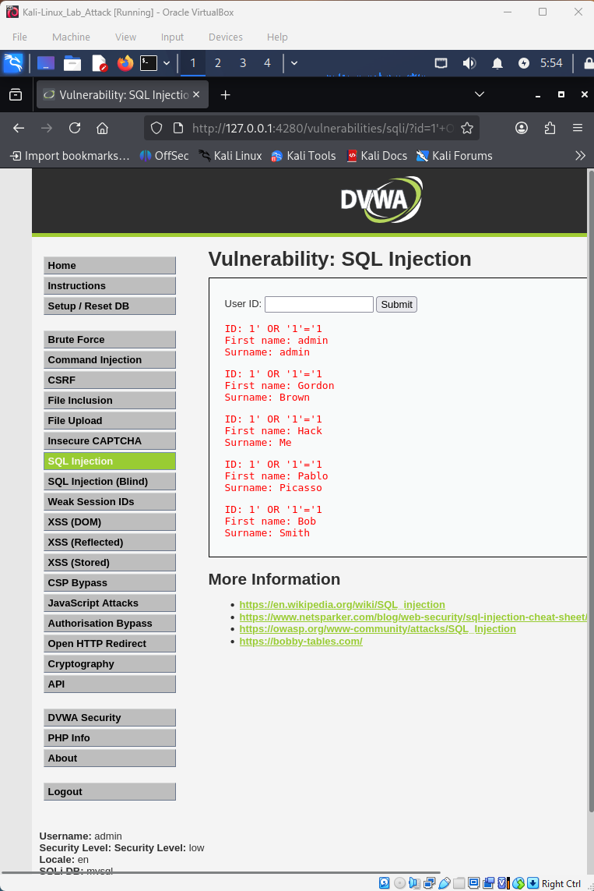The height and width of the screenshot is (891, 594).
Task: Open the OWASP SQL Injection link
Action: 378,629
